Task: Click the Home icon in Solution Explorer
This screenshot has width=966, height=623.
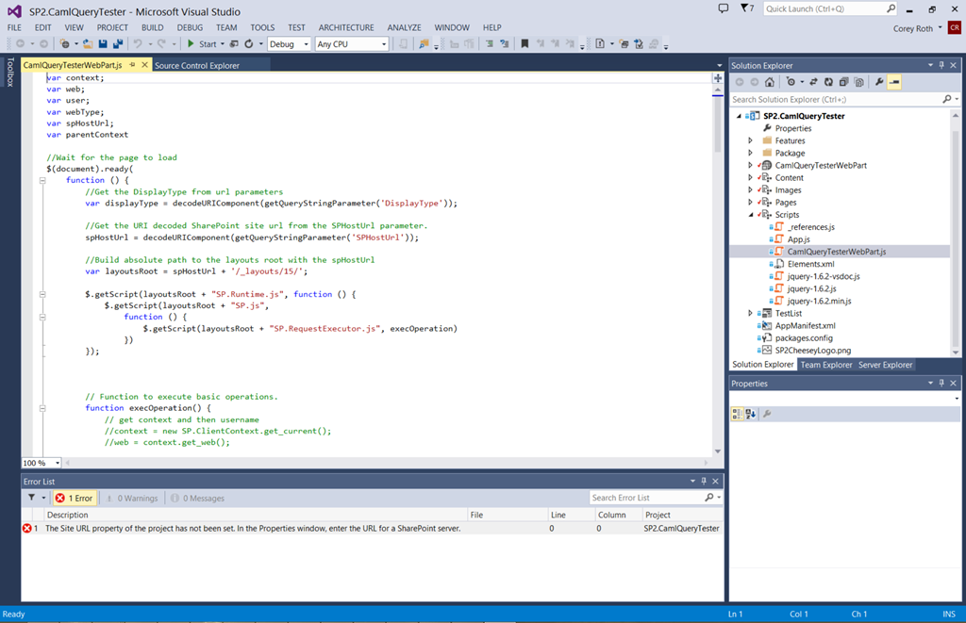Action: (x=770, y=82)
